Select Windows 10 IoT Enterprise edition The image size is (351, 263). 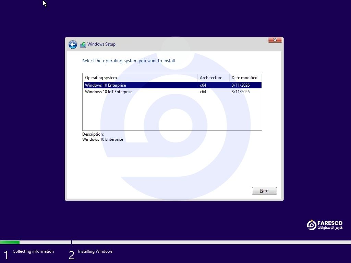point(109,92)
